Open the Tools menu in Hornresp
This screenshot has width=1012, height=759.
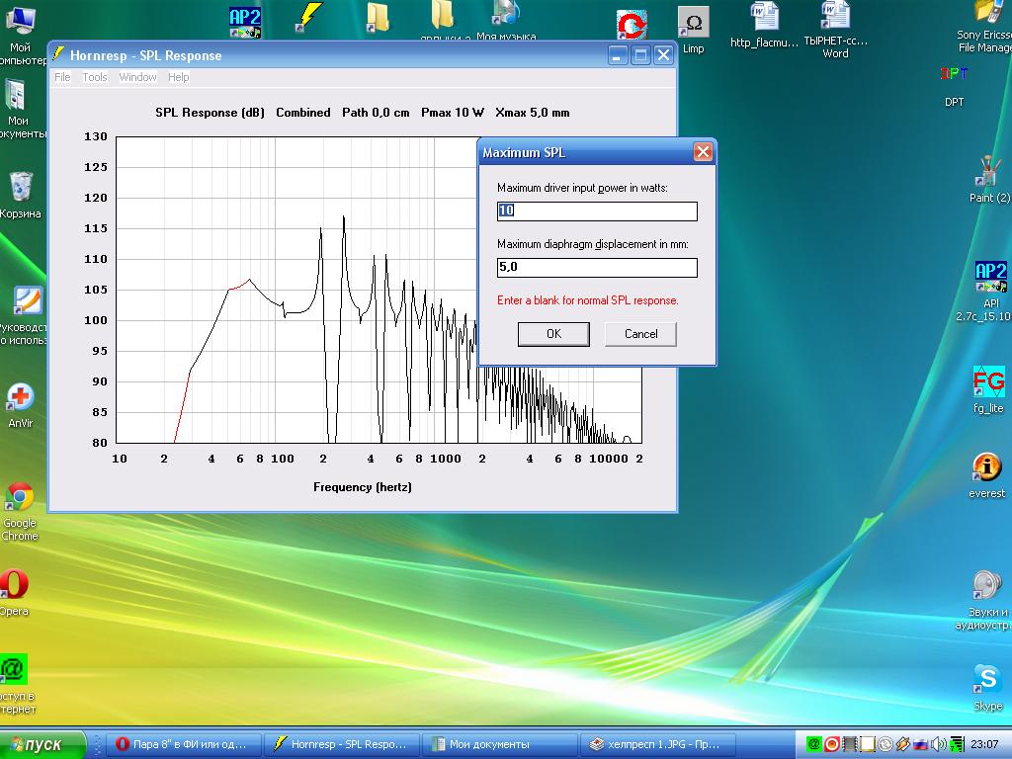point(94,77)
